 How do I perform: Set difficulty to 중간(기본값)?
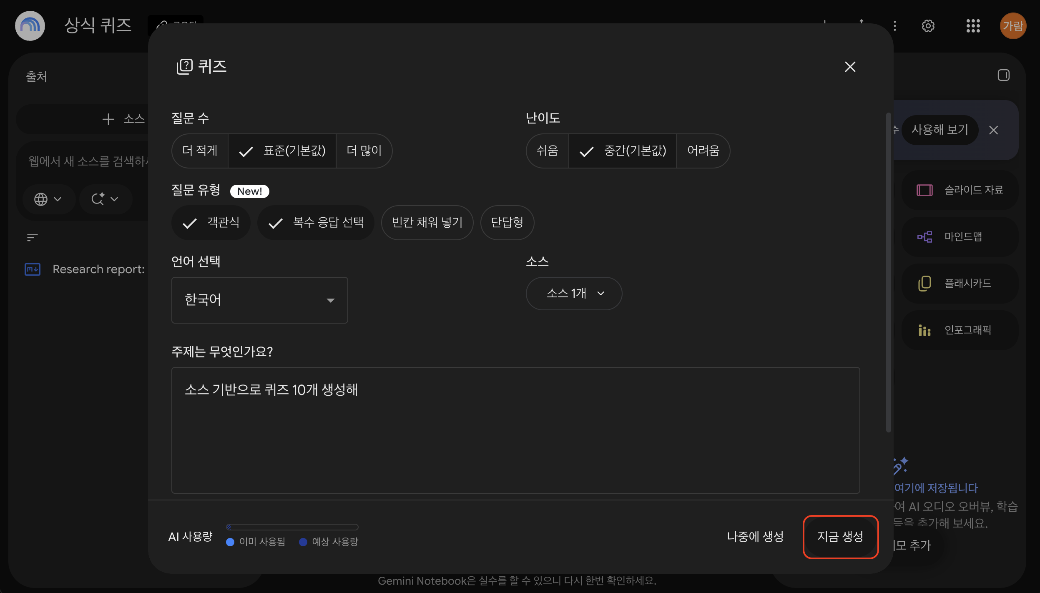623,151
